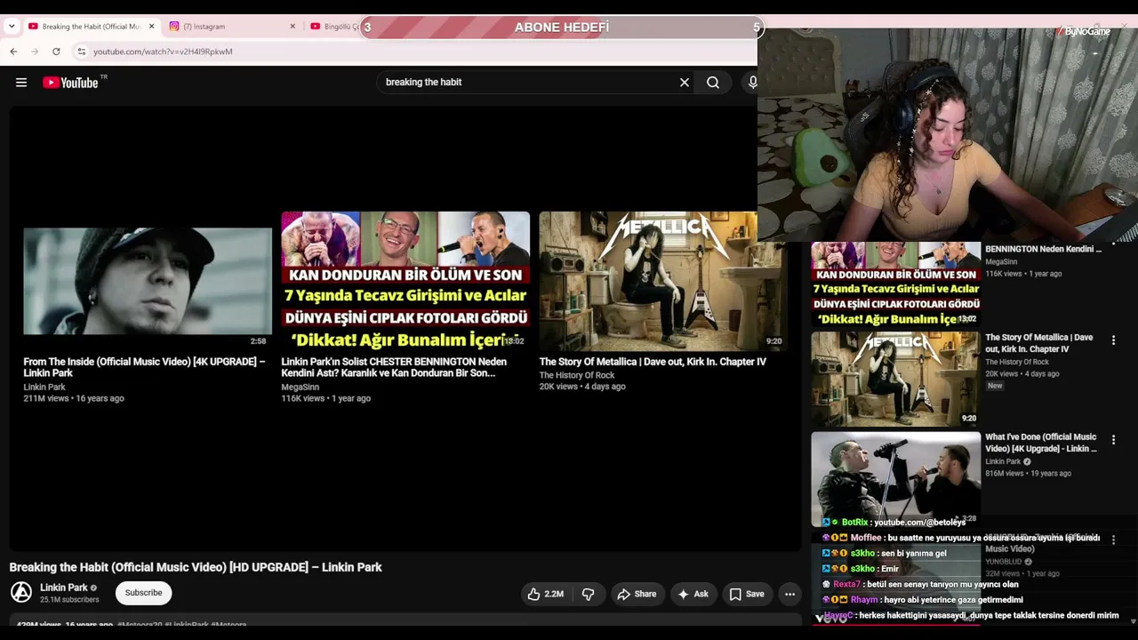Image resolution: width=1138 pixels, height=640 pixels.
Task: Like the video with the 2.2M thumbs-up
Action: pos(545,594)
